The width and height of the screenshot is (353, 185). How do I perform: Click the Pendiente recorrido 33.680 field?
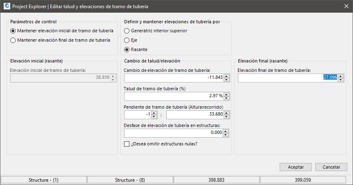[x=195, y=115]
